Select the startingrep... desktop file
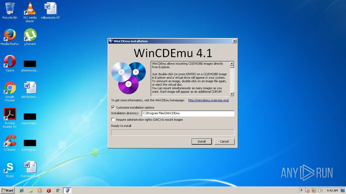 point(30,144)
